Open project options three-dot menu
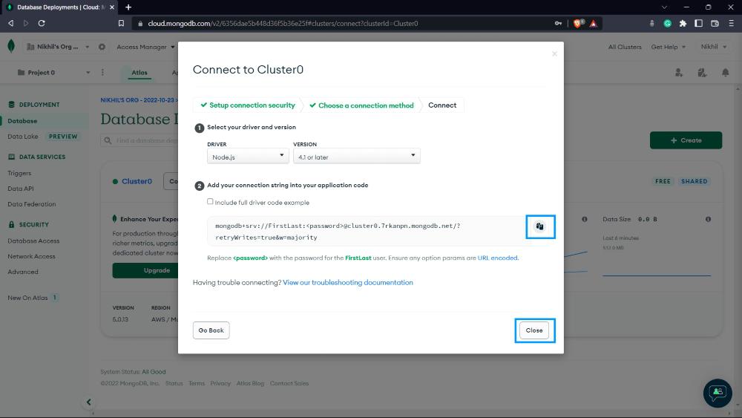This screenshot has height=418, width=742. [x=102, y=73]
